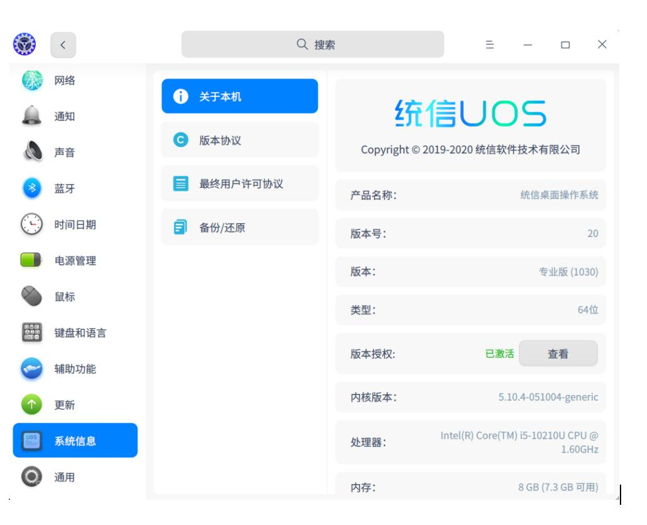Click the copyright C icon for 版本协议
Viewport: 647px width, 525px height.
click(180, 140)
